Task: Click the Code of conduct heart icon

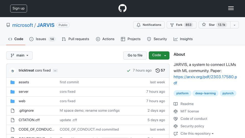Action: tap(176, 119)
